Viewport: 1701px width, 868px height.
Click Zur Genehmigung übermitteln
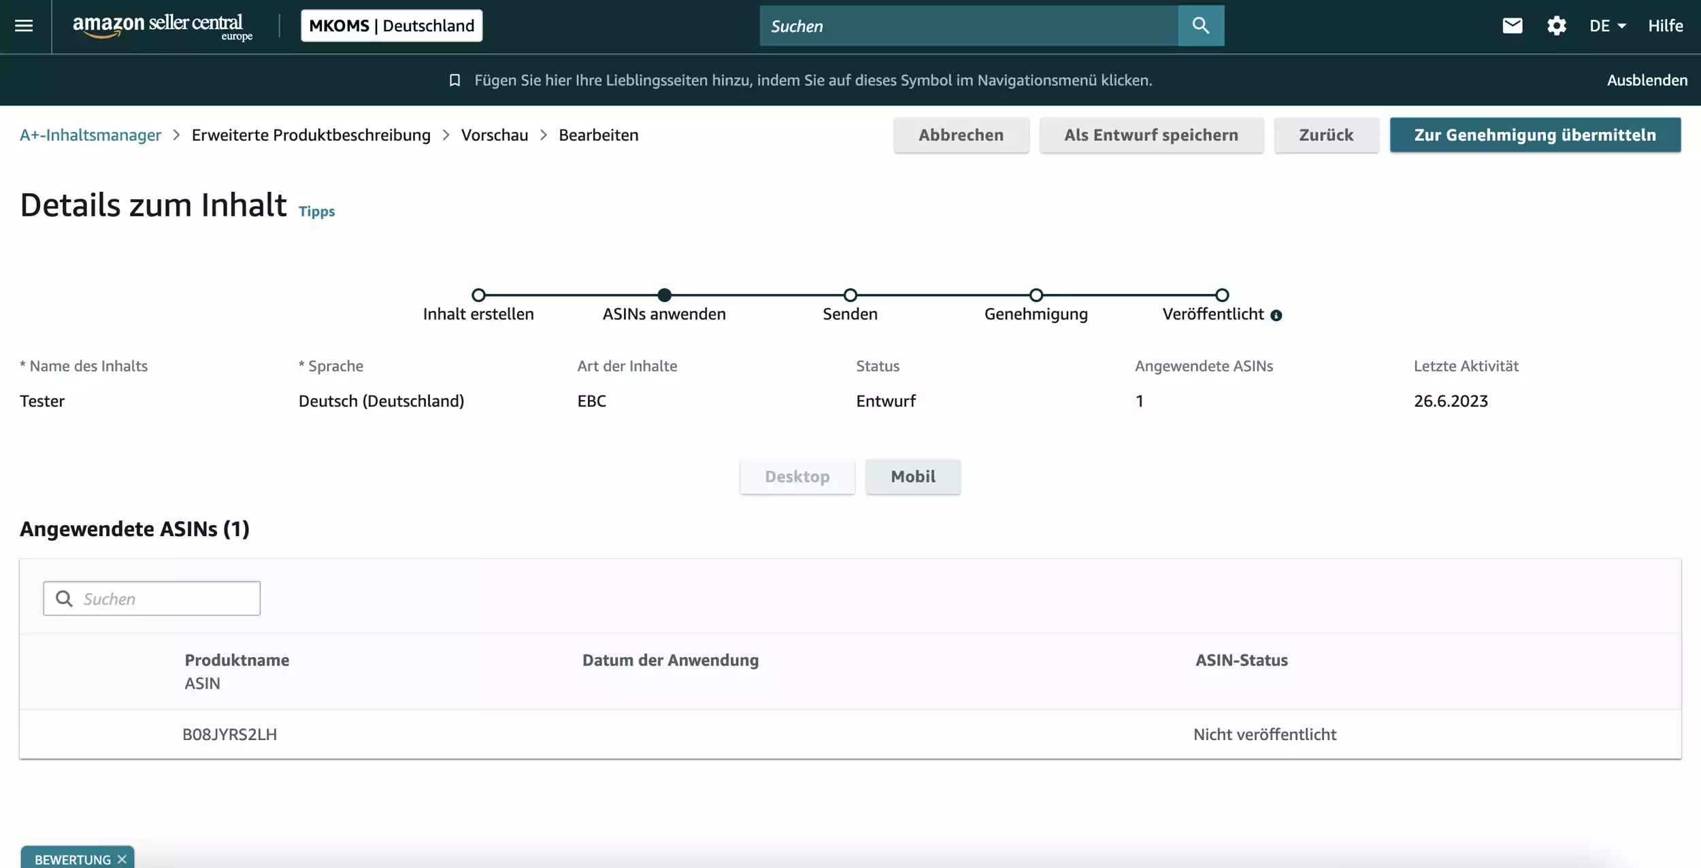pos(1535,135)
